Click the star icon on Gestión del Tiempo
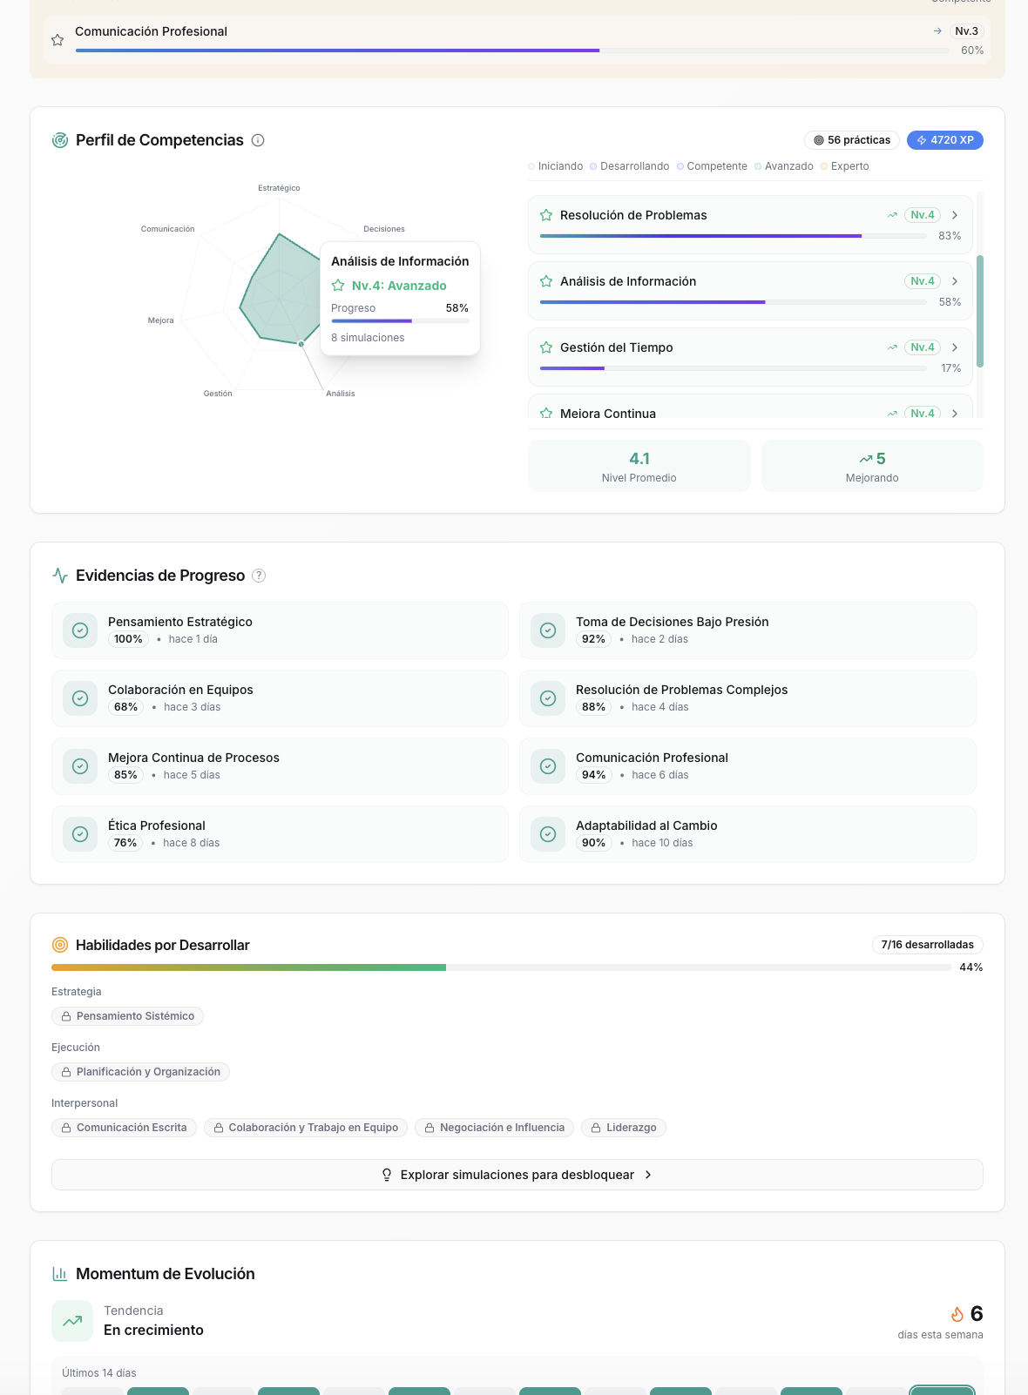1028x1395 pixels. (546, 347)
